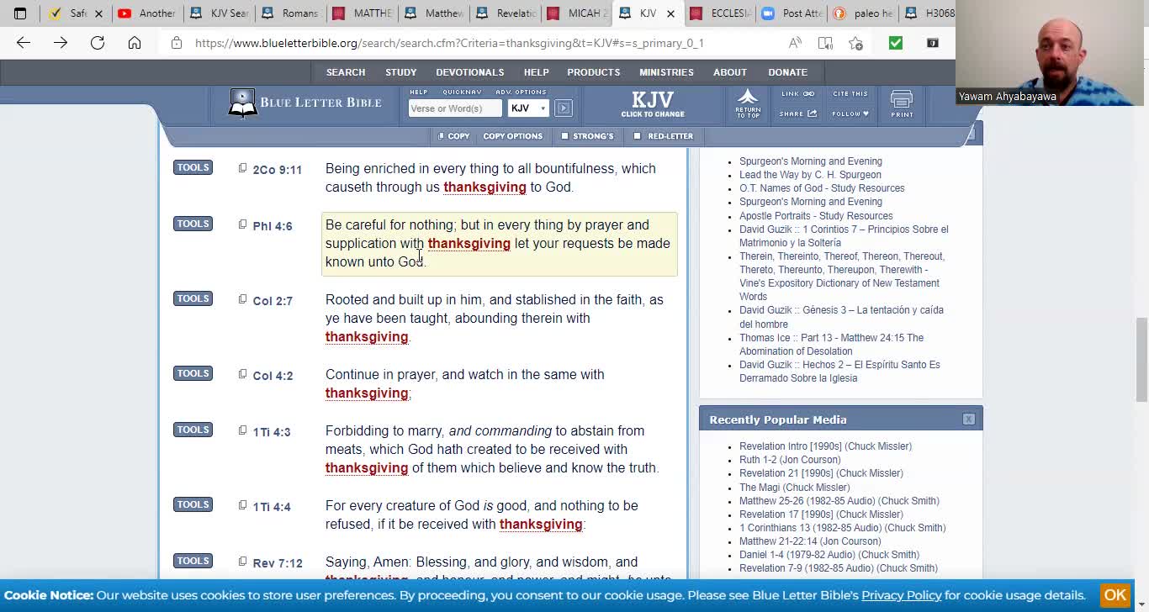1149x612 pixels.
Task: Open Tools for Col 2:7
Action: 193,298
